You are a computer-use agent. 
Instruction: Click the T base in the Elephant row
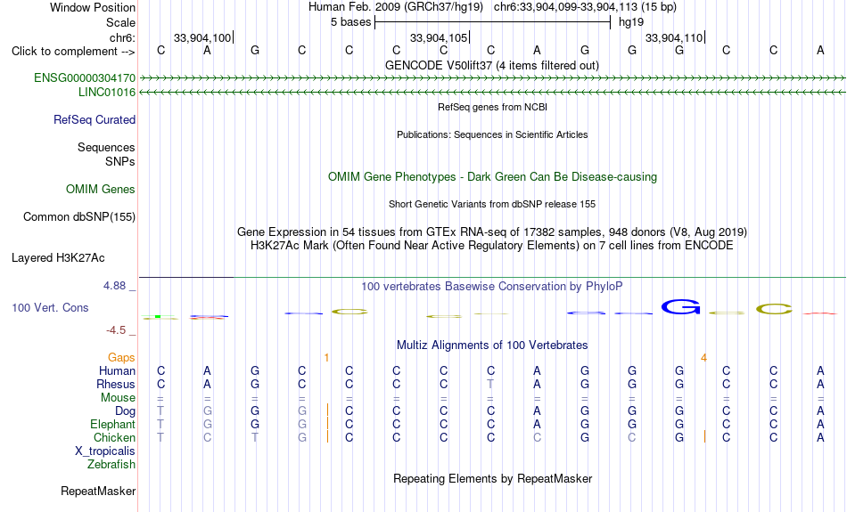[x=160, y=425]
